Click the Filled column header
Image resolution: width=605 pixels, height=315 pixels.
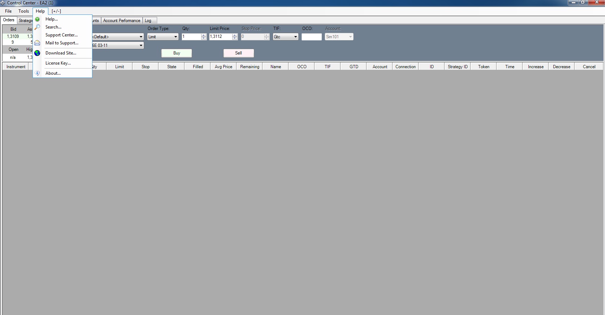198,67
